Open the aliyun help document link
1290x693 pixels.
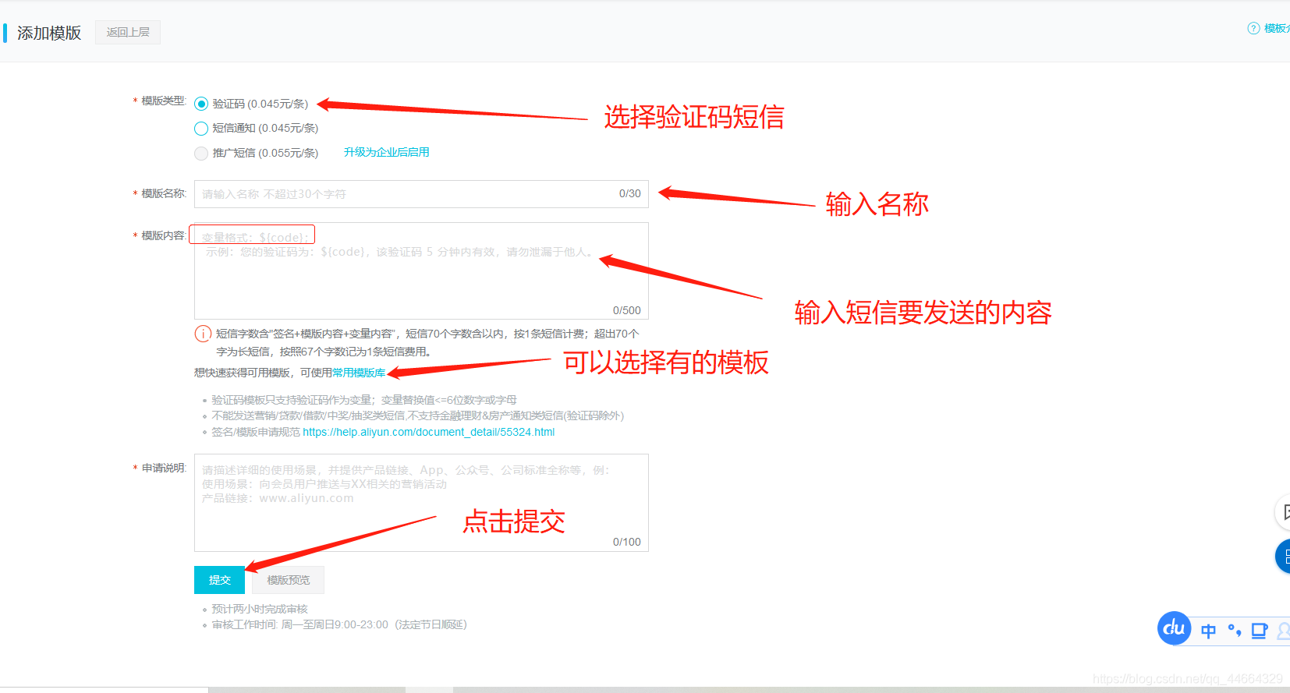click(x=428, y=432)
